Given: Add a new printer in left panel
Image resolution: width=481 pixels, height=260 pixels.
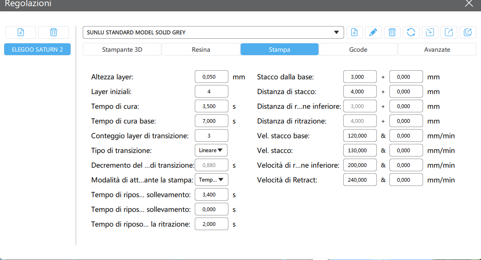Looking at the screenshot, I should click(x=21, y=32).
